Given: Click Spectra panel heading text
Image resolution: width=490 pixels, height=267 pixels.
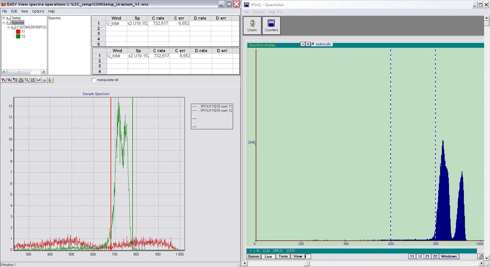Looking at the screenshot, I should [x=54, y=18].
